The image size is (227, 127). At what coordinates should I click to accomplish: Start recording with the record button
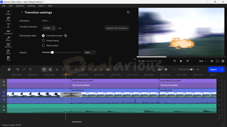pyautogui.click(x=9, y=69)
